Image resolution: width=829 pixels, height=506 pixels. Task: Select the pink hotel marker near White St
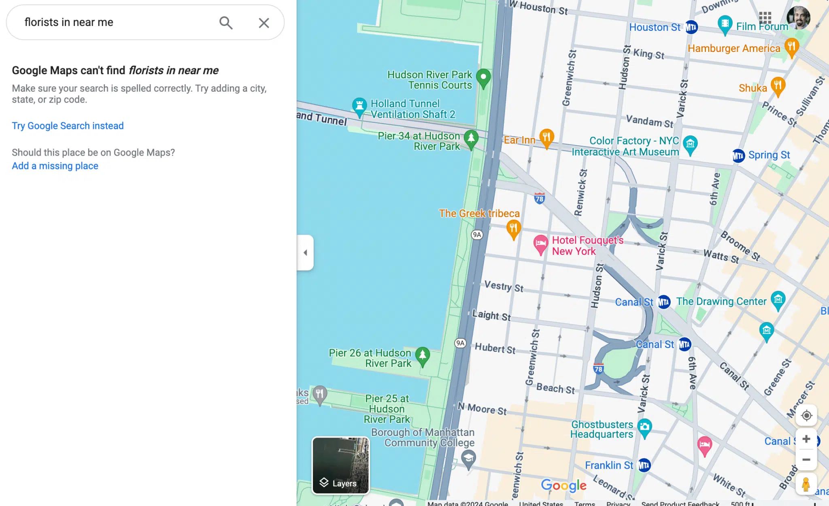(x=705, y=446)
